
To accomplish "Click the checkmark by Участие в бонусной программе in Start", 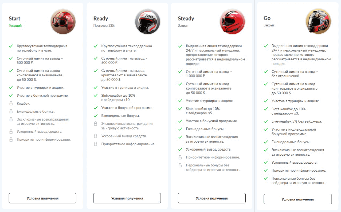I will tap(11, 95).
